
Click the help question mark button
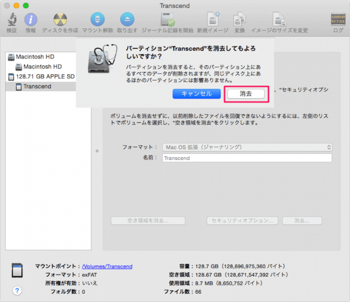pos(17,290)
